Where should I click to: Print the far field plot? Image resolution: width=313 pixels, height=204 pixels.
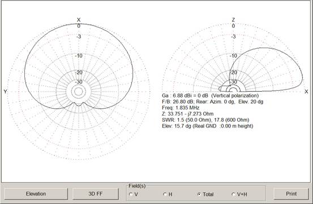point(291,194)
